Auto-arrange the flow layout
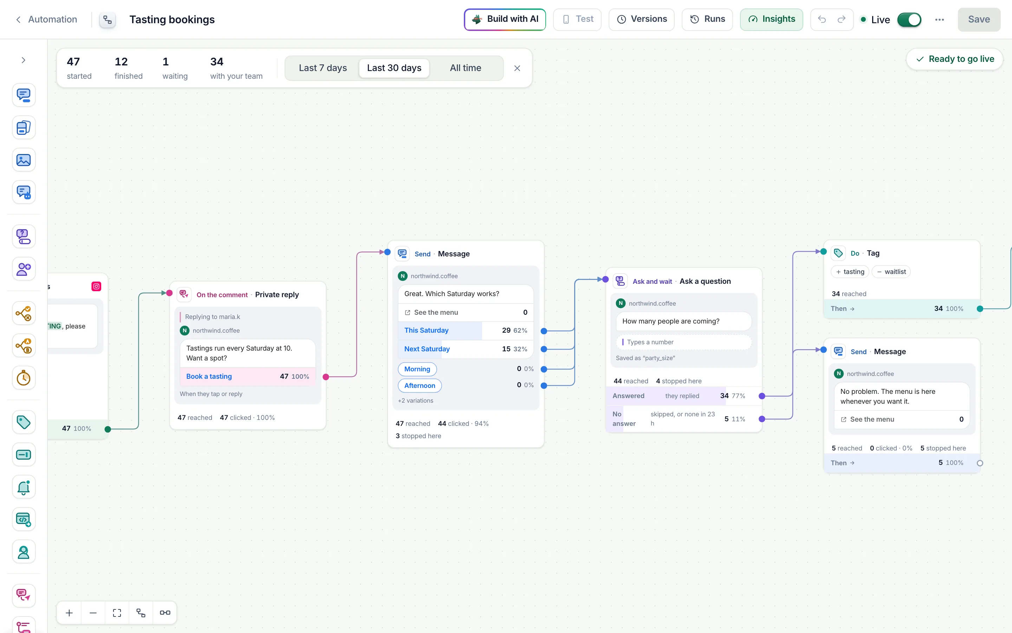The image size is (1012, 633). click(x=141, y=613)
